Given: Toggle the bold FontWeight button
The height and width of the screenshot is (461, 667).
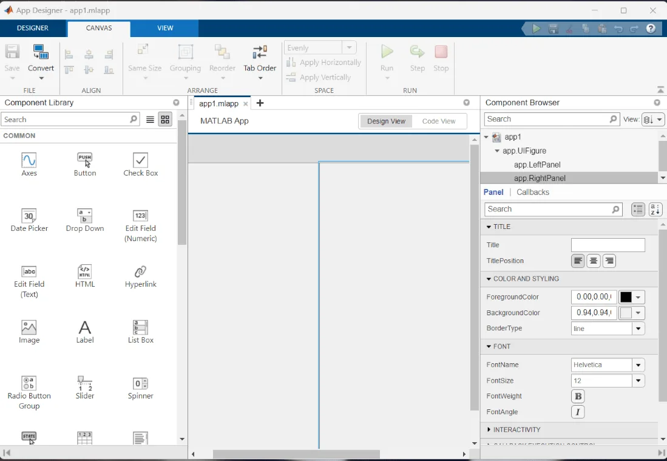Looking at the screenshot, I should click(578, 396).
